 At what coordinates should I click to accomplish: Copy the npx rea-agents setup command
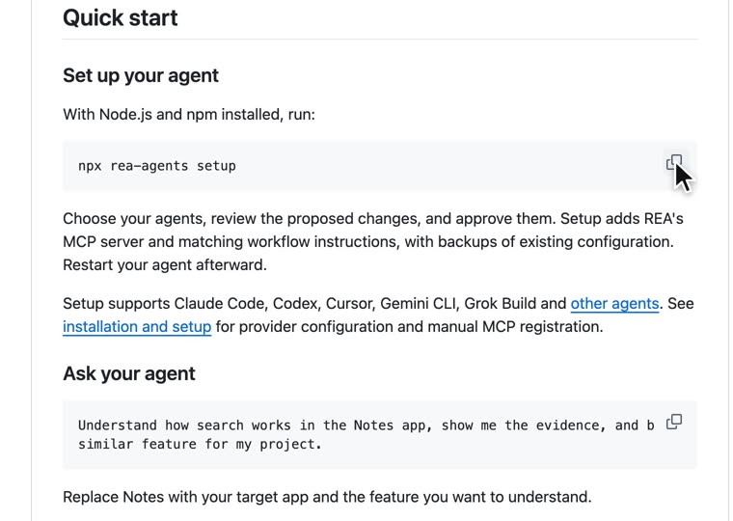tap(674, 163)
